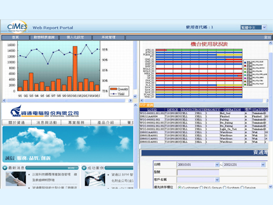Switch to the WIP 查詢 tab
Viewport: 273px width, 205px height.
[x=146, y=105]
